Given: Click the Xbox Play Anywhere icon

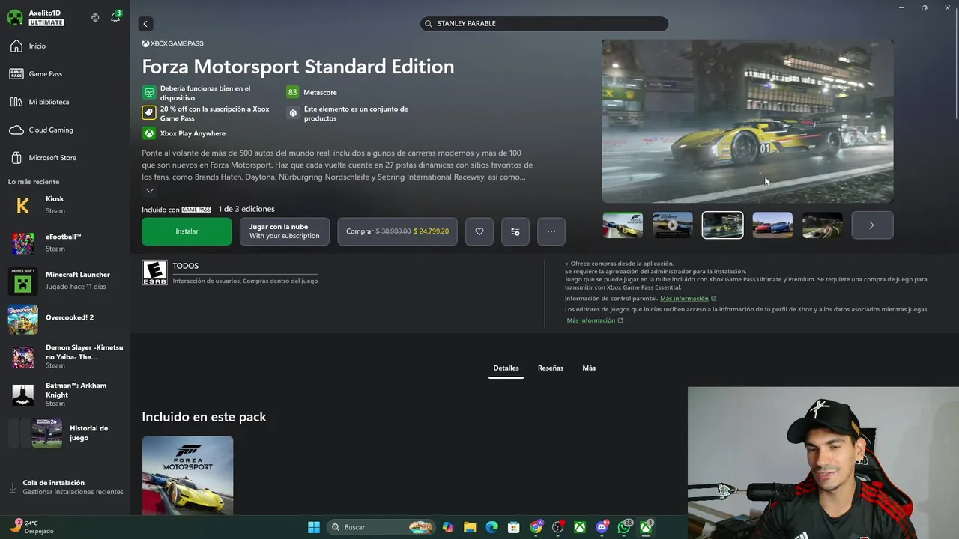Looking at the screenshot, I should point(149,133).
